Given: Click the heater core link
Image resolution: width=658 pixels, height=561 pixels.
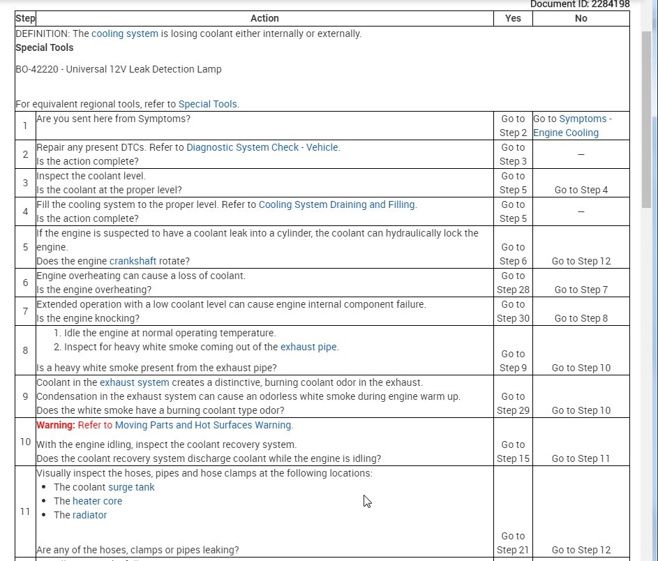Looking at the screenshot, I should 98,501.
